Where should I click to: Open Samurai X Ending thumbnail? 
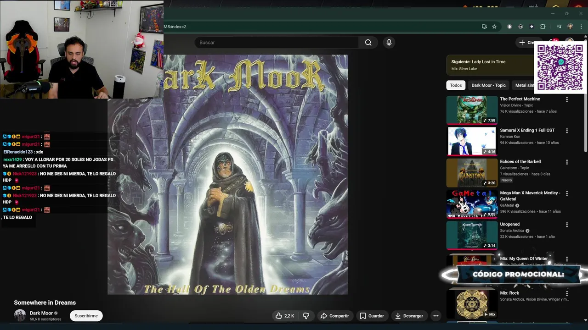point(472,141)
